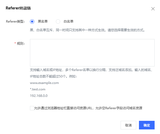Click the www.example.com example text
The height and width of the screenshot is (134, 160).
click(45, 83)
